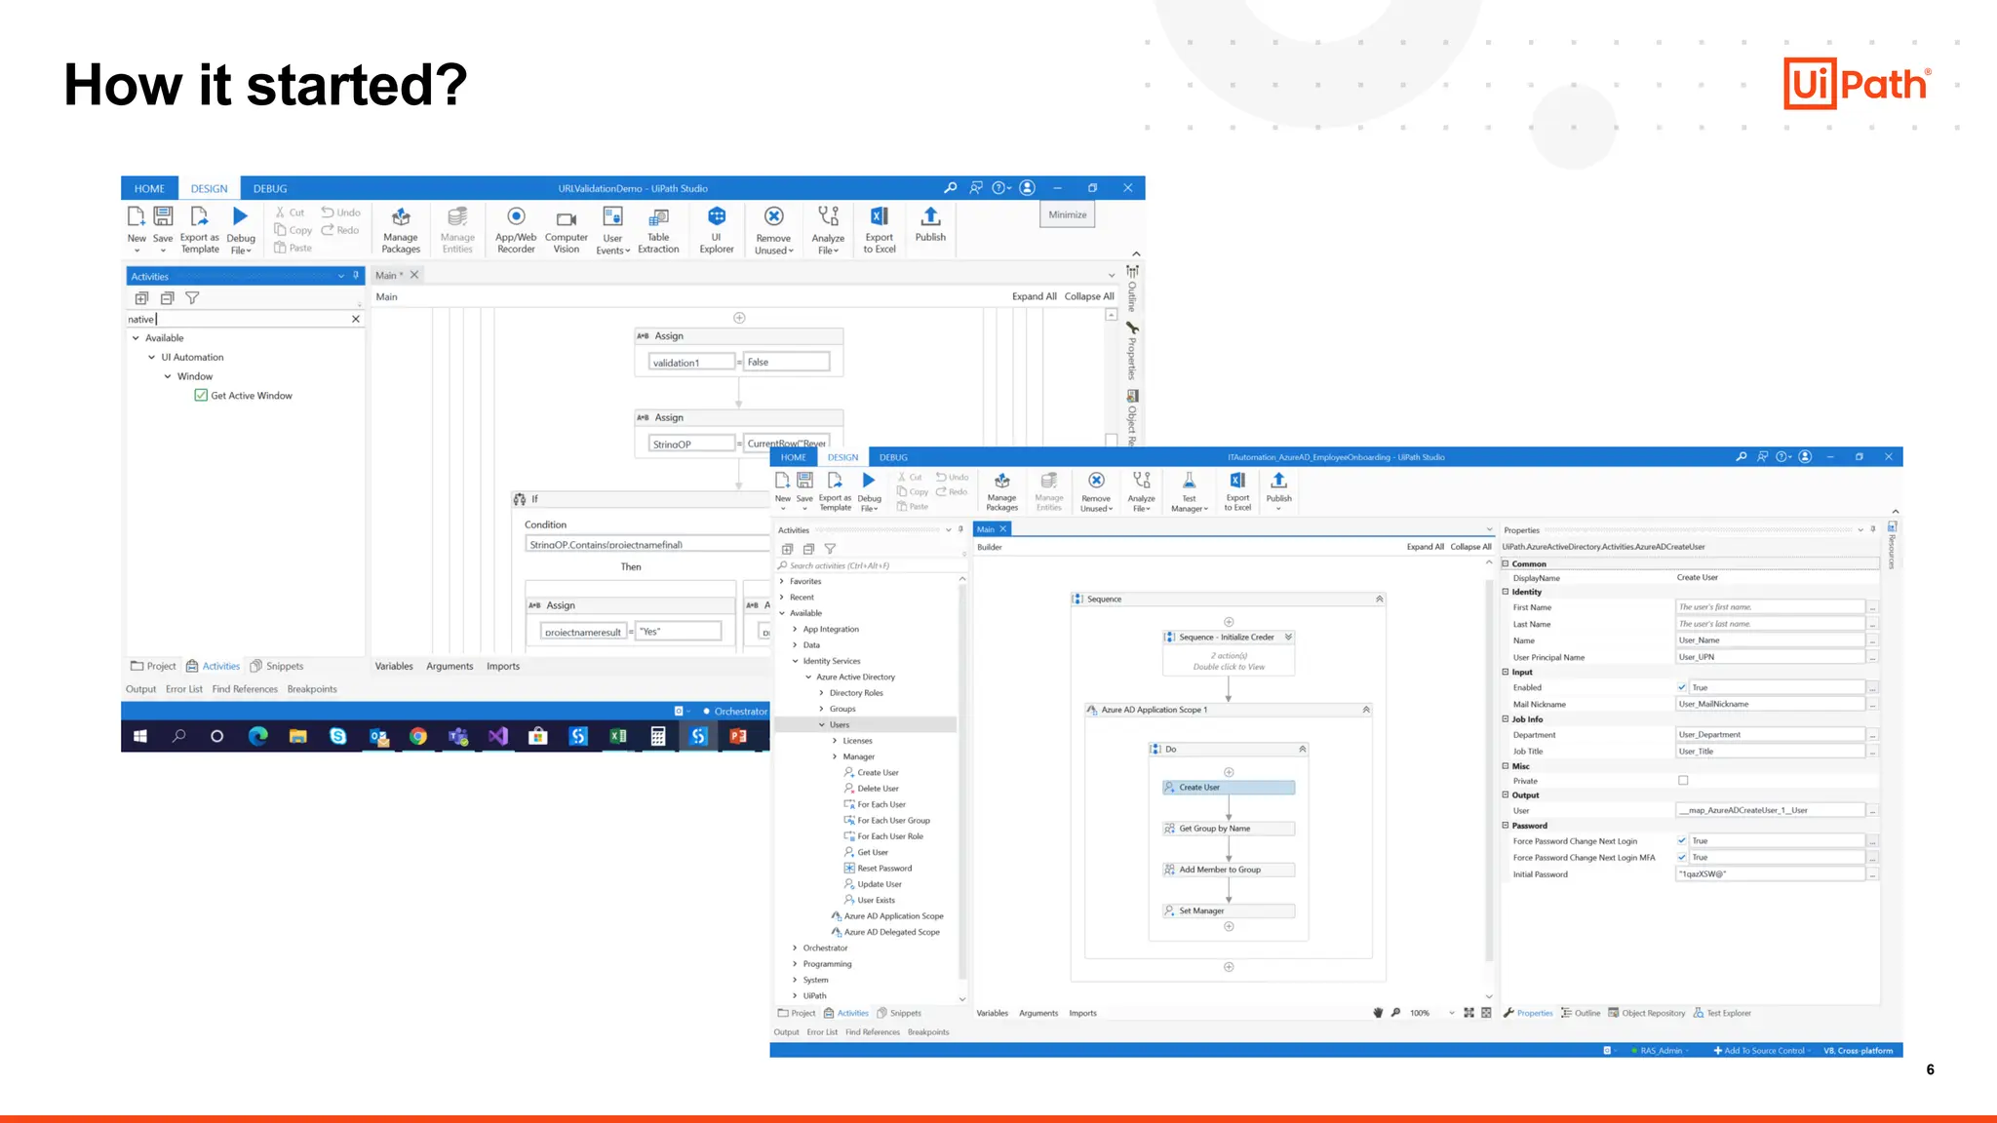Click Export to Excel in front window
The width and height of the screenshot is (1997, 1123).
coord(1237,481)
